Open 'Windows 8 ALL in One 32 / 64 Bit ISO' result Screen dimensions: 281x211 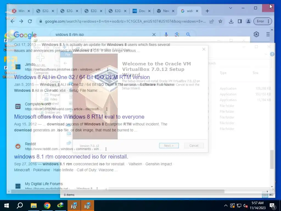pos(82,77)
